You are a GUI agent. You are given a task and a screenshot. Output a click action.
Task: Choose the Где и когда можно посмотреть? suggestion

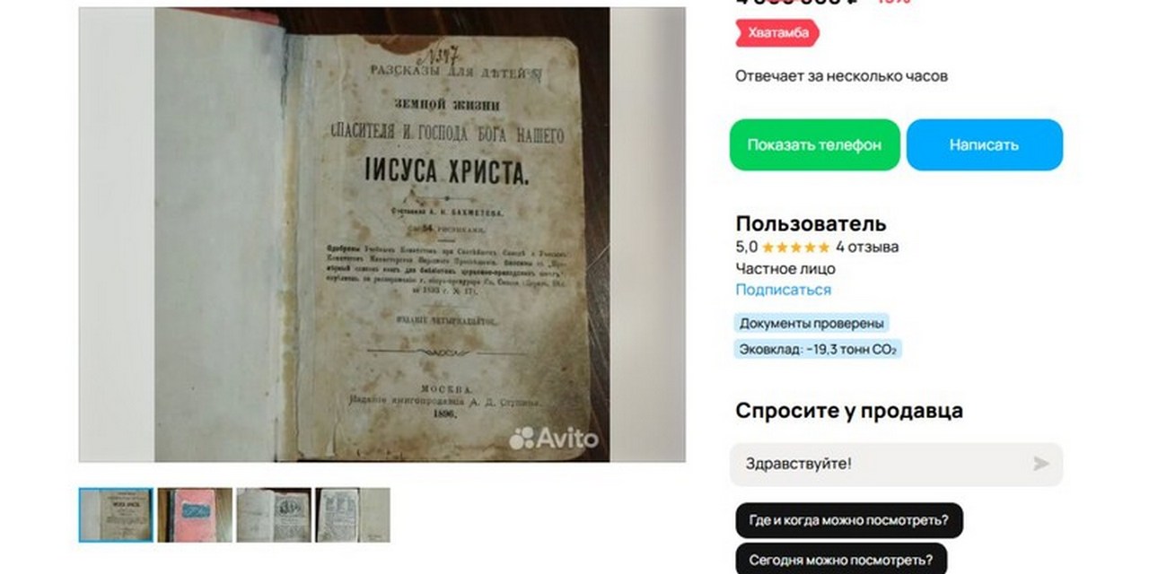(849, 520)
